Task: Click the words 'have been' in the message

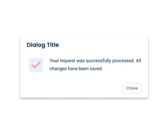Action: tap(78, 69)
